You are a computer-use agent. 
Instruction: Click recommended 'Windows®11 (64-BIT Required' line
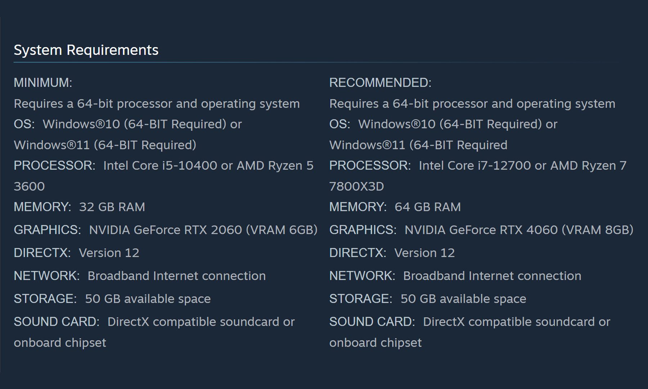418,145
